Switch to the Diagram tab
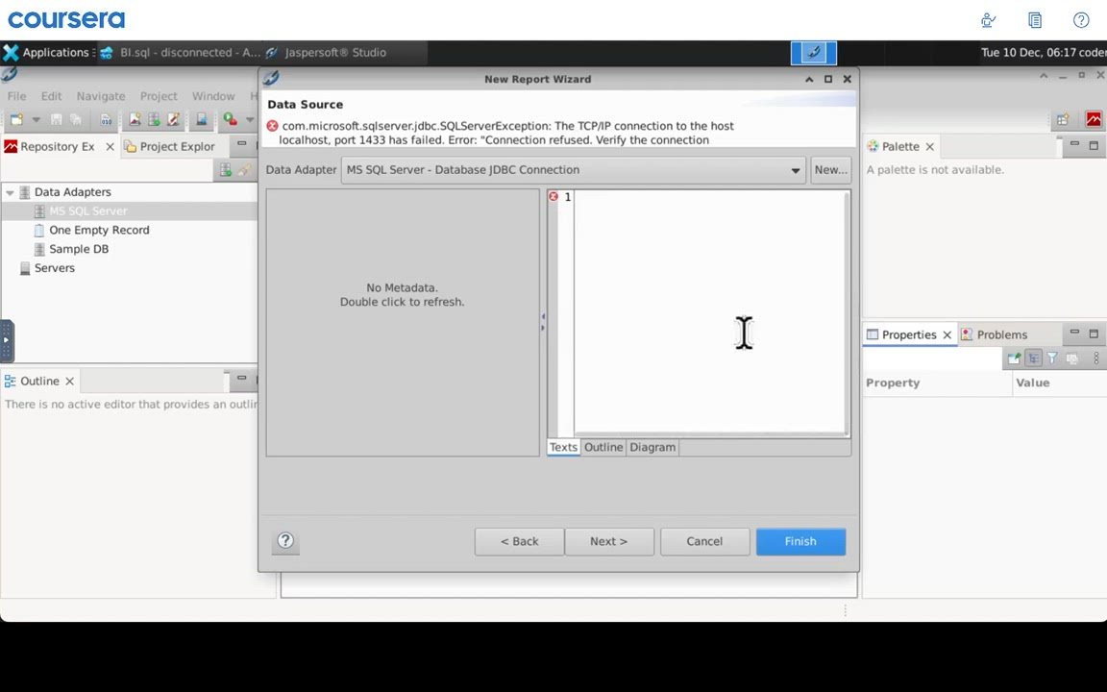 652,447
